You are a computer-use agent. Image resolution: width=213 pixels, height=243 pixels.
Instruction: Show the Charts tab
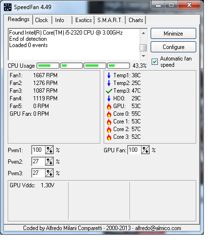pyautogui.click(x=136, y=20)
